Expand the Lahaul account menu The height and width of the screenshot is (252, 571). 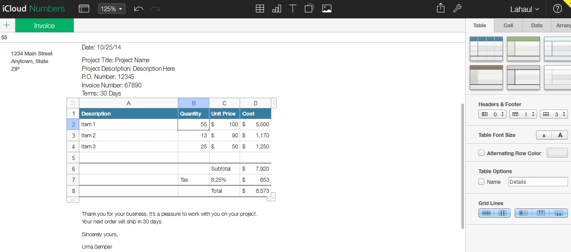[525, 9]
